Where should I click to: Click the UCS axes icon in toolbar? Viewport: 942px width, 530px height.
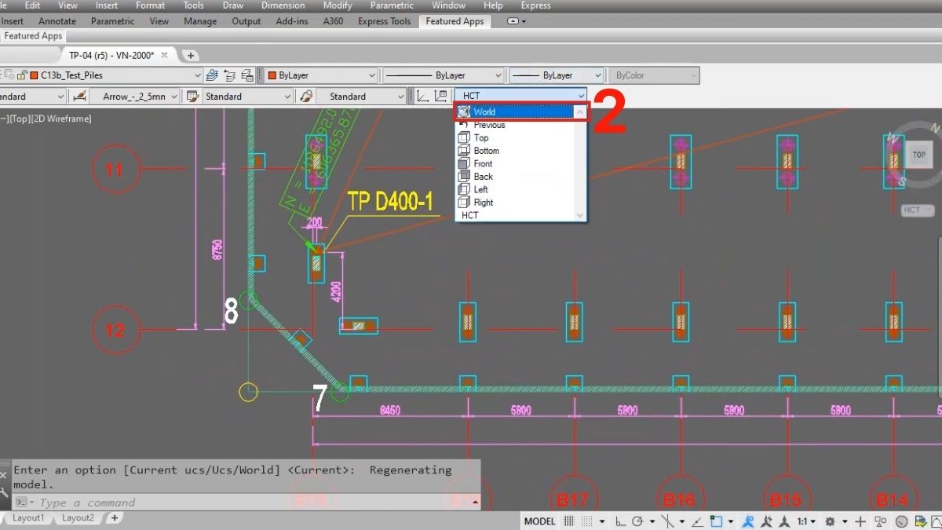pyautogui.click(x=422, y=96)
